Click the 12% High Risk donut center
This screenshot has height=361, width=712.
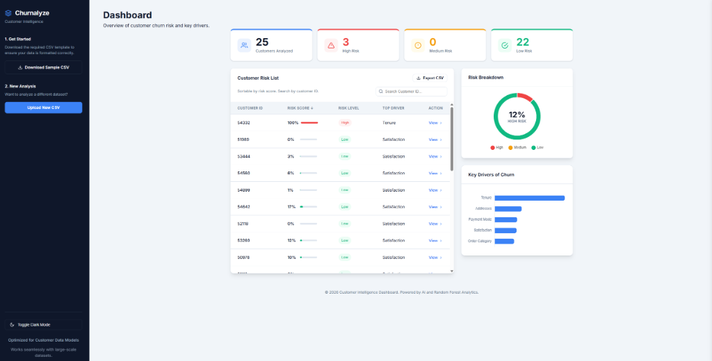coord(517,117)
